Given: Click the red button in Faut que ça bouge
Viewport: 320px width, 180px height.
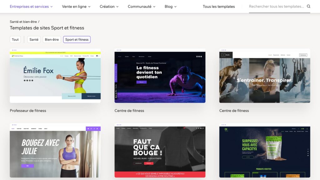Looking at the screenshot, I should point(148,163).
